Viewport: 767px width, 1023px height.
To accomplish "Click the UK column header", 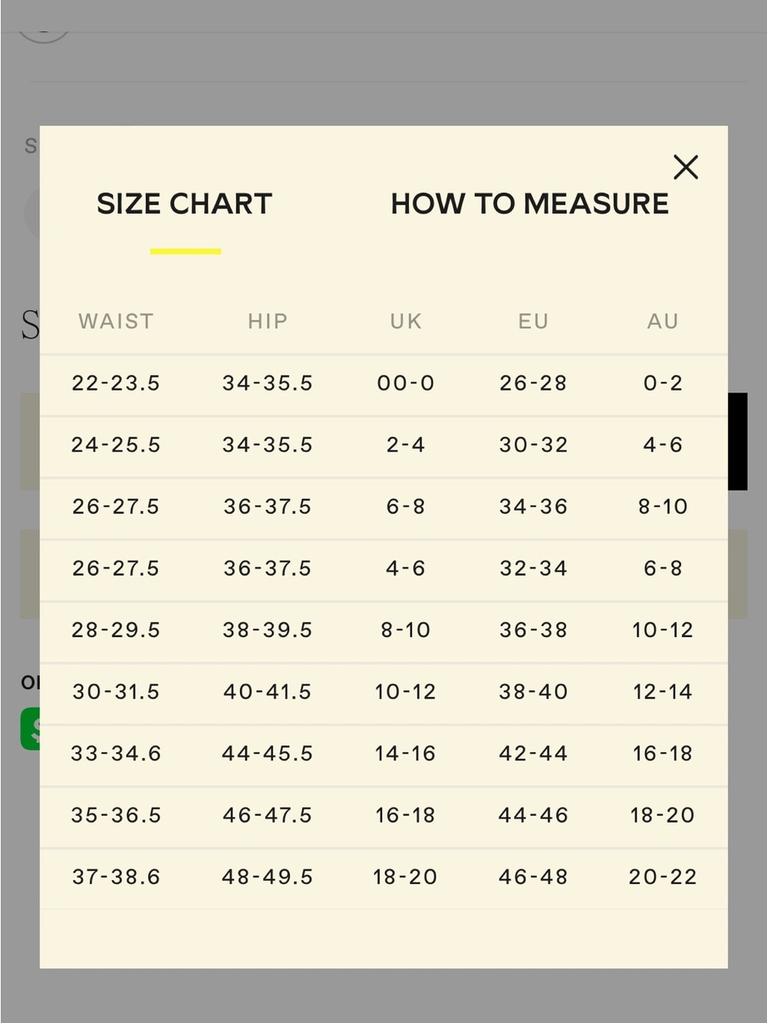I will [x=406, y=321].
